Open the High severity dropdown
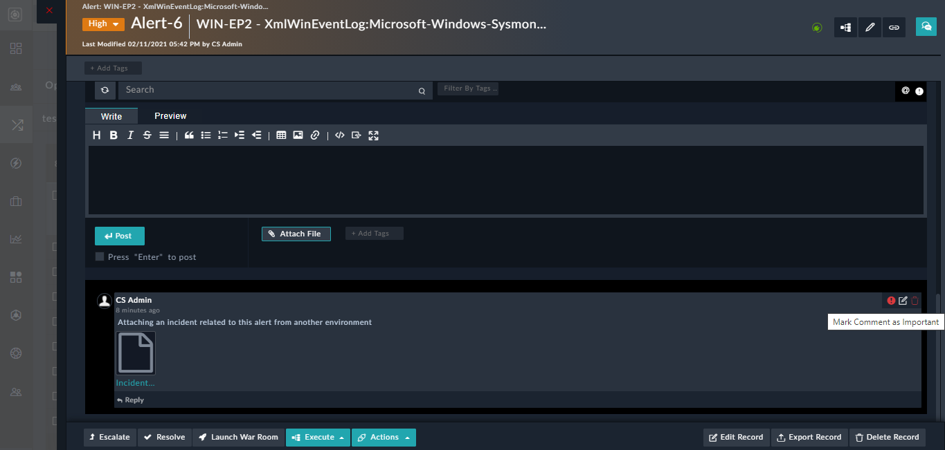Viewport: 945px width, 450px height. 102,24
